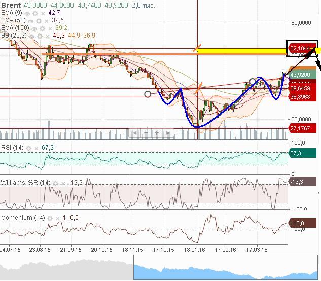Click the RSI value tag 67,3 on axis
The height and width of the screenshot is (281, 321).
coord(302,153)
